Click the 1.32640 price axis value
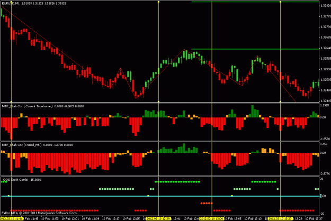 point(326,48)
